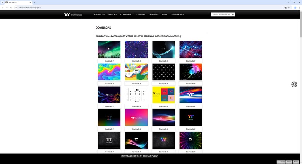Image resolution: width=302 pixels, height=164 pixels.
Task: Click the search magnifier icon
Action: click(x=233, y=14)
